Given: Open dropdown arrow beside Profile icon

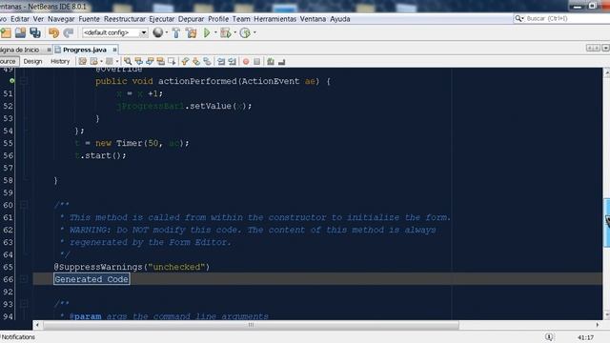Looking at the screenshot, I should point(254,32).
